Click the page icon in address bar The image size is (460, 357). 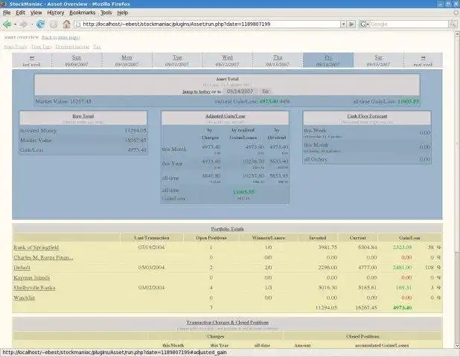click(77, 25)
